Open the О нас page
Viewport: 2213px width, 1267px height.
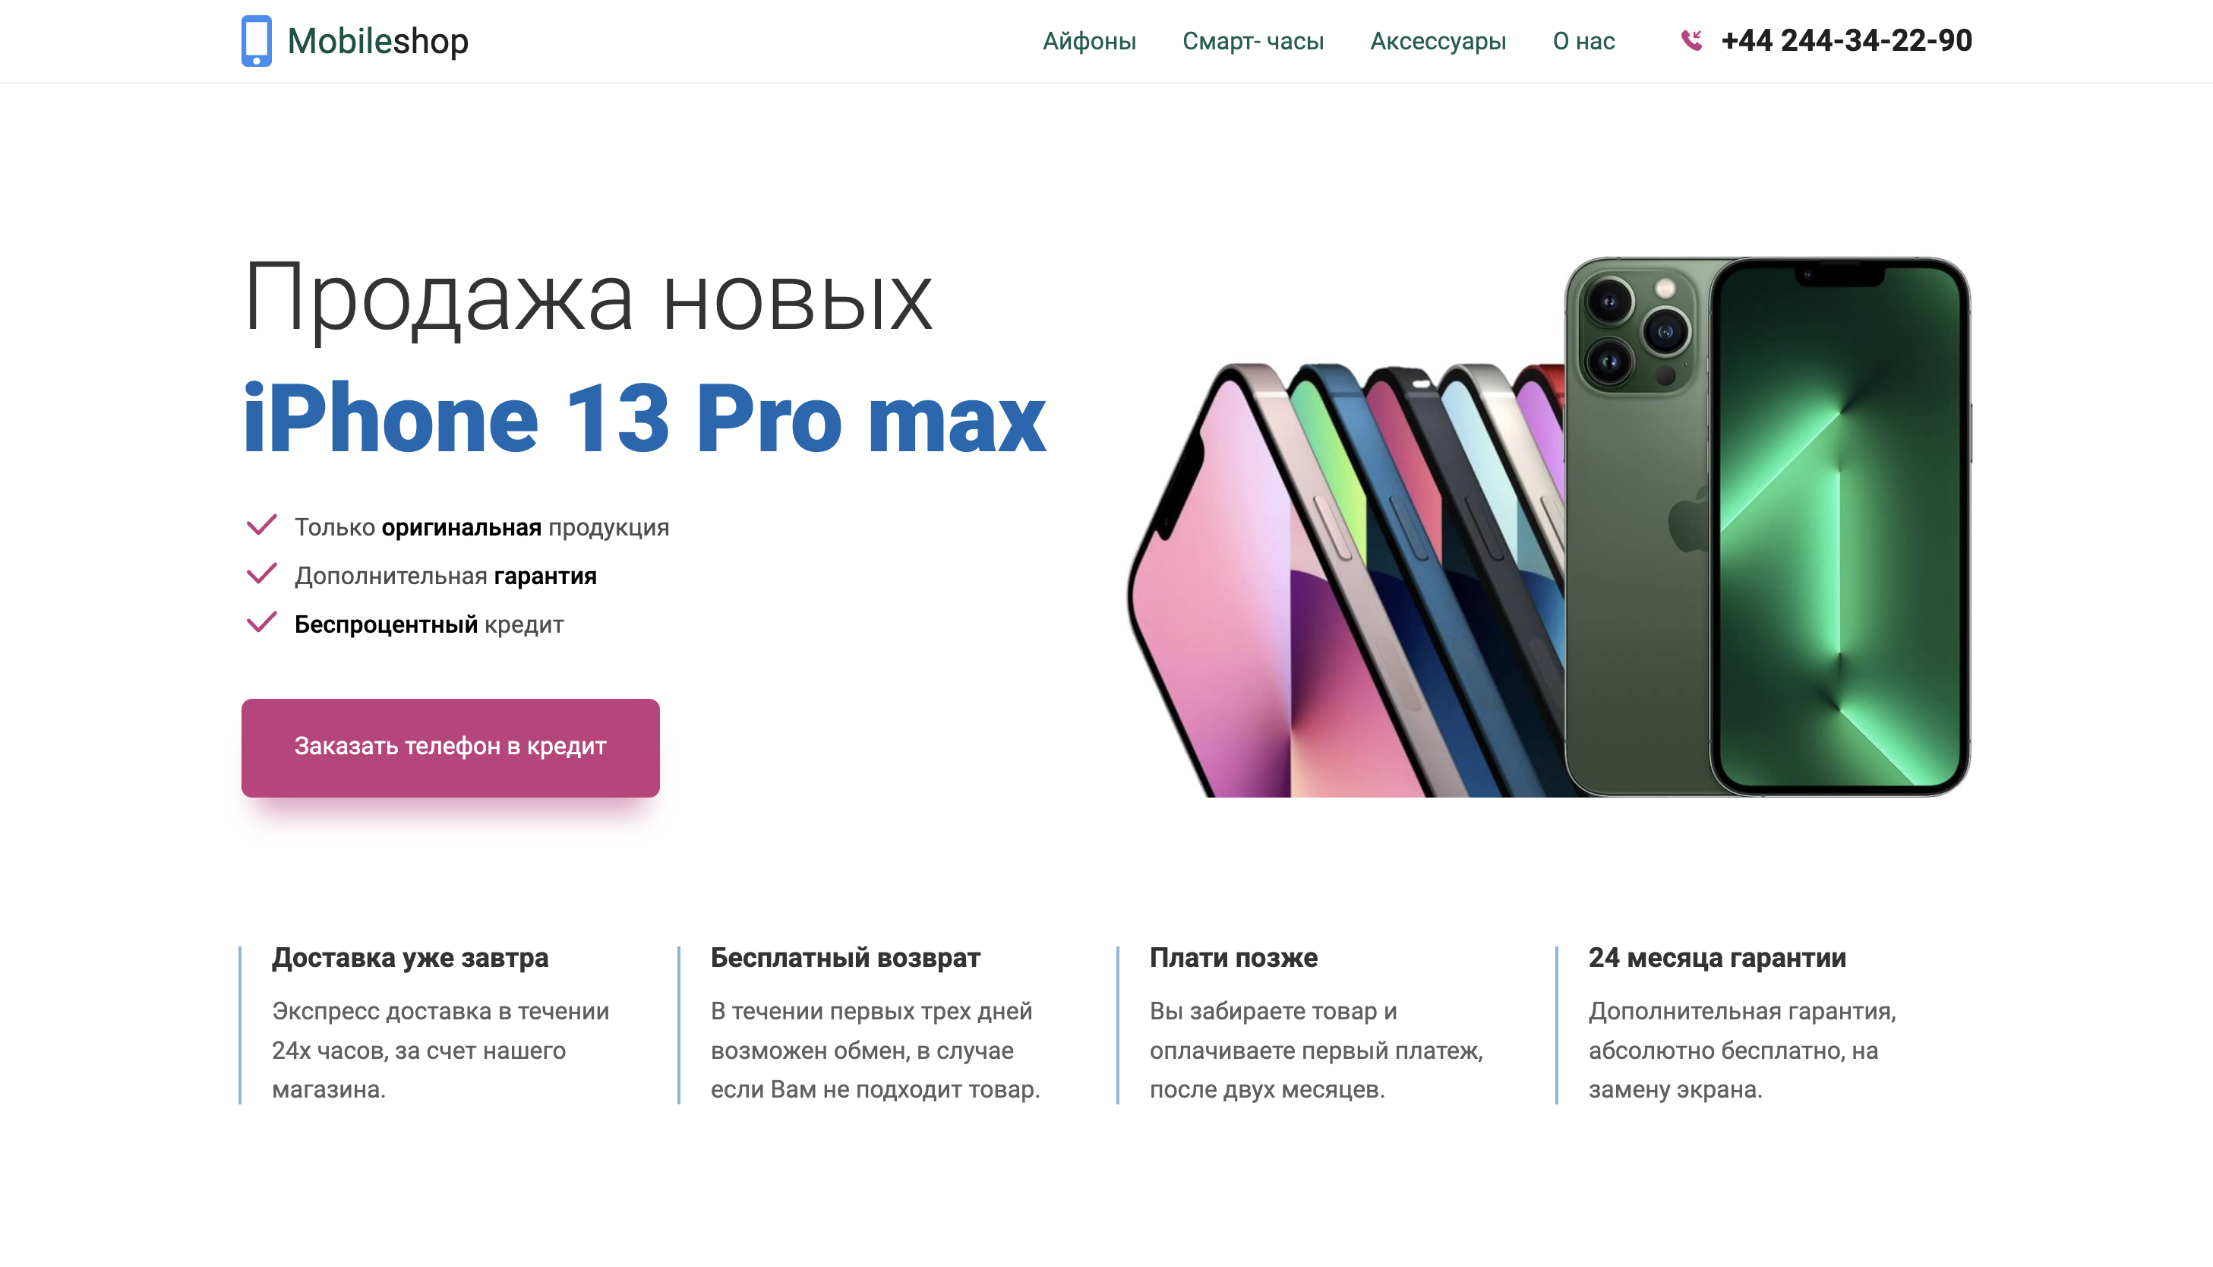1583,41
